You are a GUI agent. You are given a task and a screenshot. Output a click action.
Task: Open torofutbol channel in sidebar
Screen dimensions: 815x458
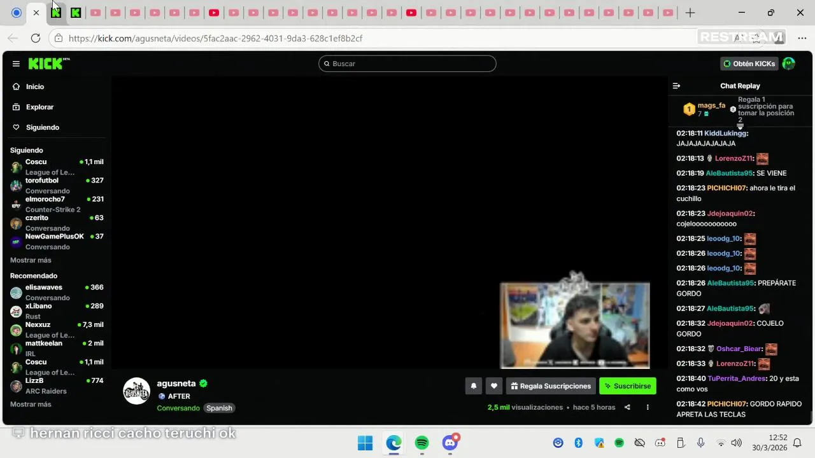coord(56,185)
